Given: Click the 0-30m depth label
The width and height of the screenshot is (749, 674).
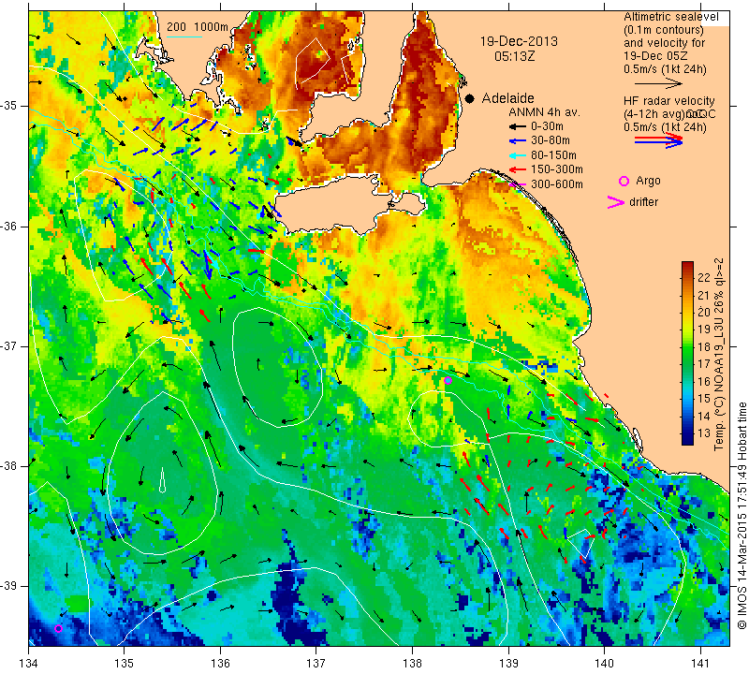Looking at the screenshot, I should click(x=547, y=126).
